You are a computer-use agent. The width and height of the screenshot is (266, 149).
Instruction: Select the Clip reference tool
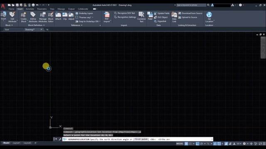[65, 16]
